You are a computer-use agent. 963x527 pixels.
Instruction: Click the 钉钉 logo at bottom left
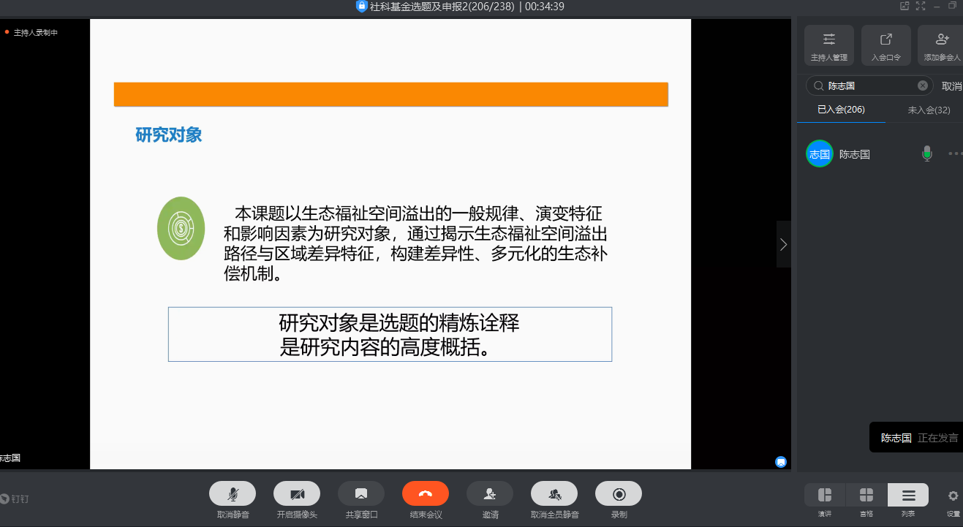[15, 499]
